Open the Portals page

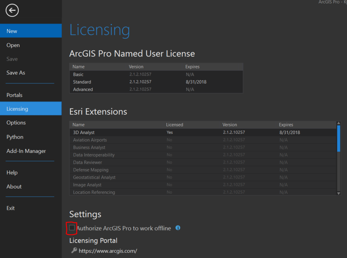[31, 95]
